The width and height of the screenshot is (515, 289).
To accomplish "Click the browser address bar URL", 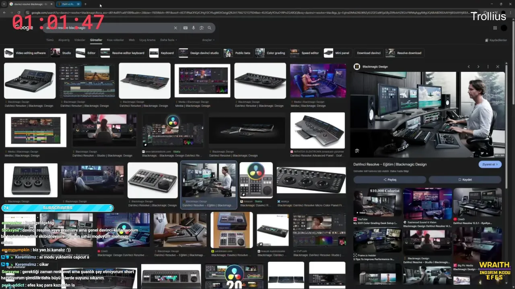I will (249, 12).
